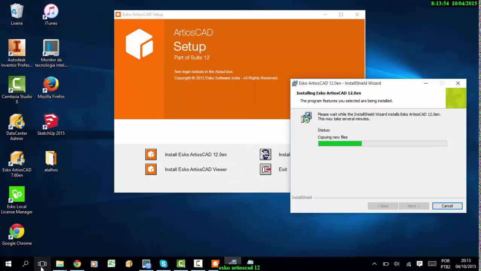Open the Lixeira recycle bin desktop icon
The image size is (481, 271).
[17, 14]
